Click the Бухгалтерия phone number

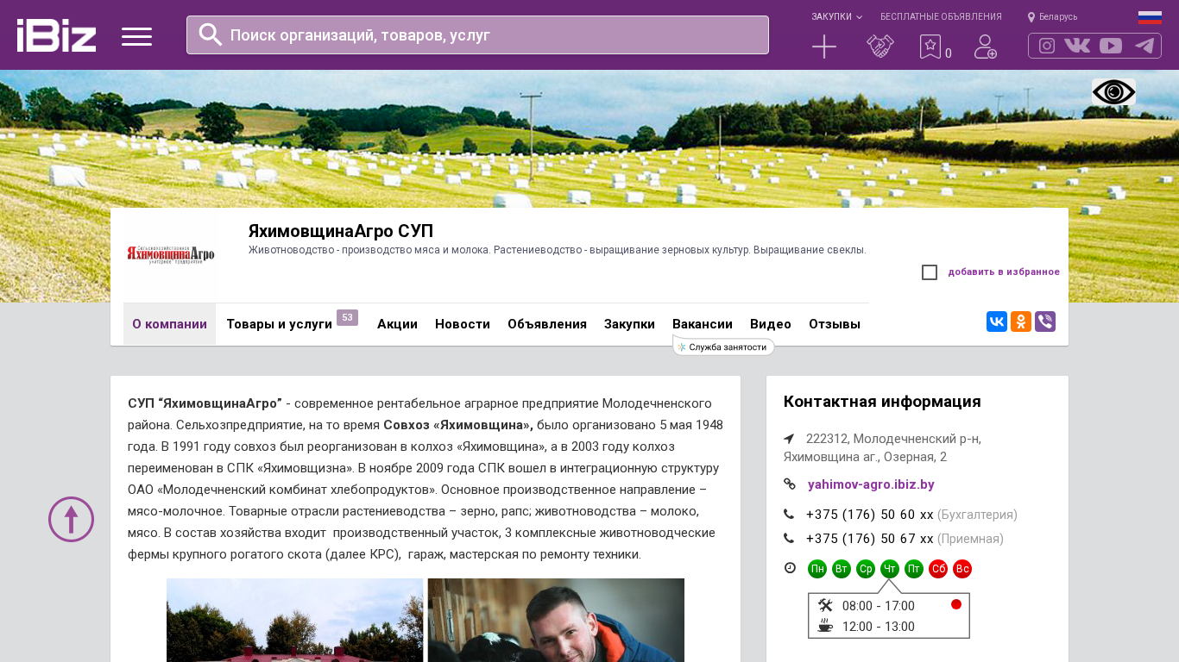pos(870,515)
